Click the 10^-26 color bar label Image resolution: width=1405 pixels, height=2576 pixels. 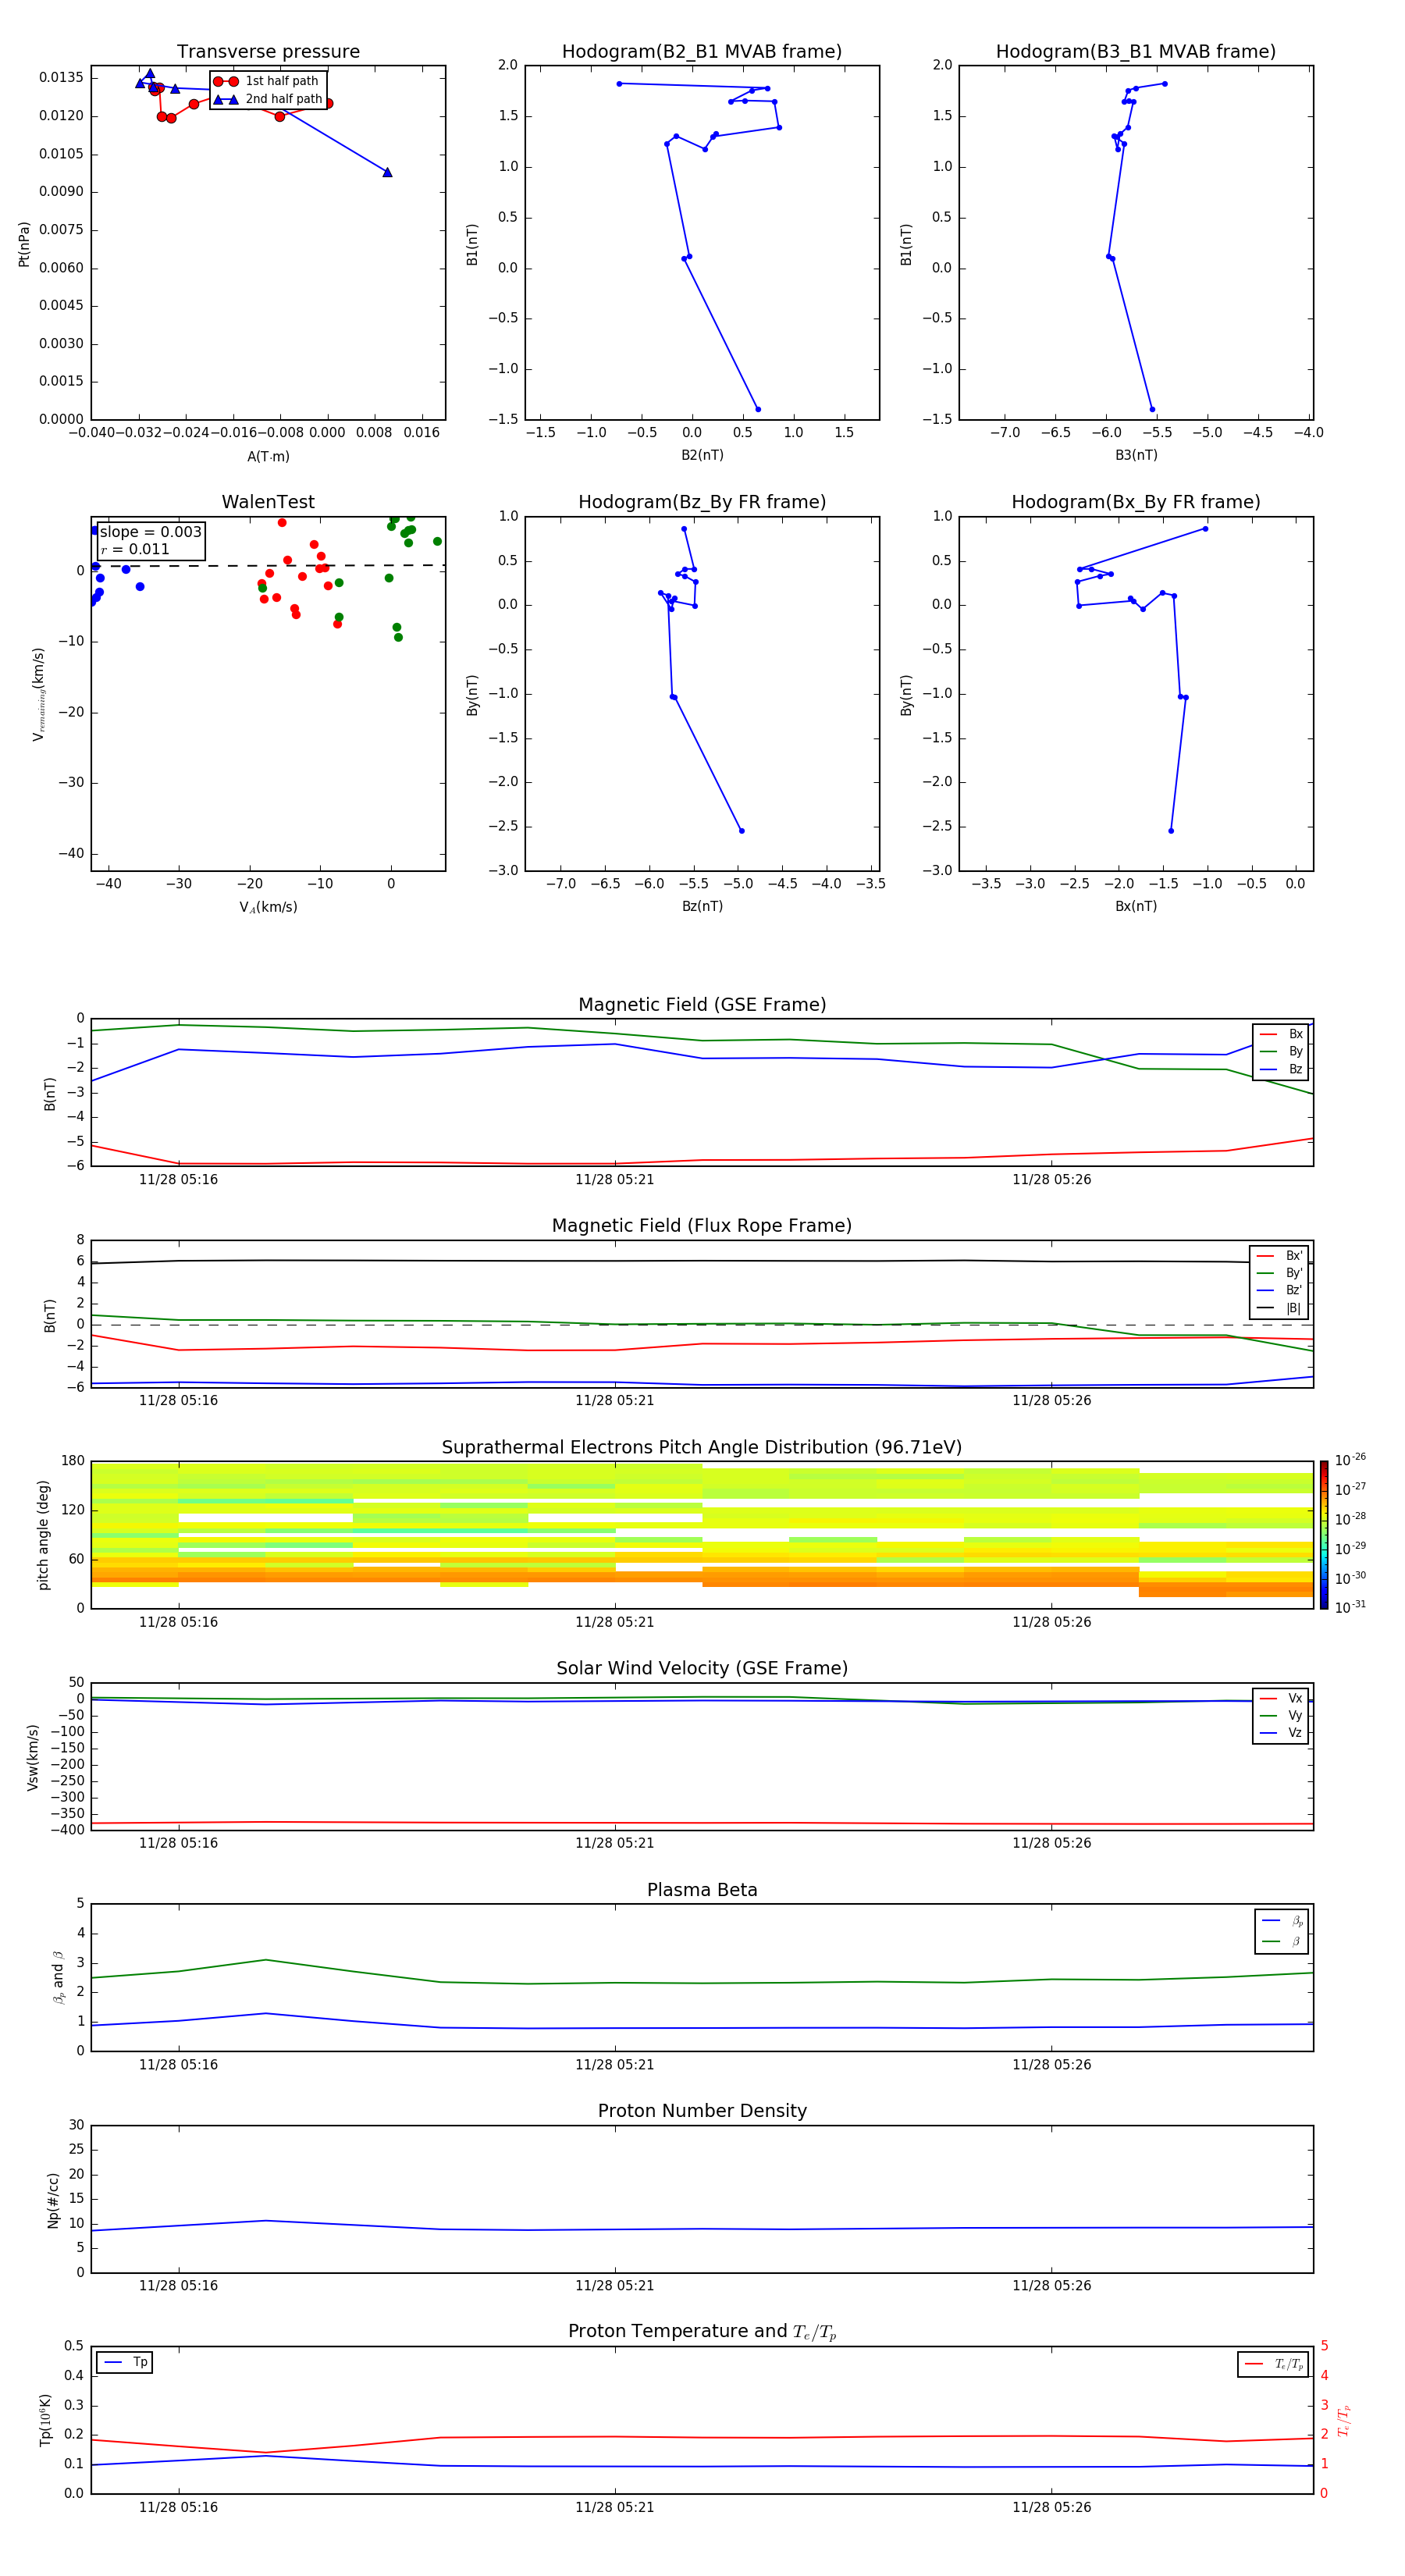pyautogui.click(x=1350, y=1460)
